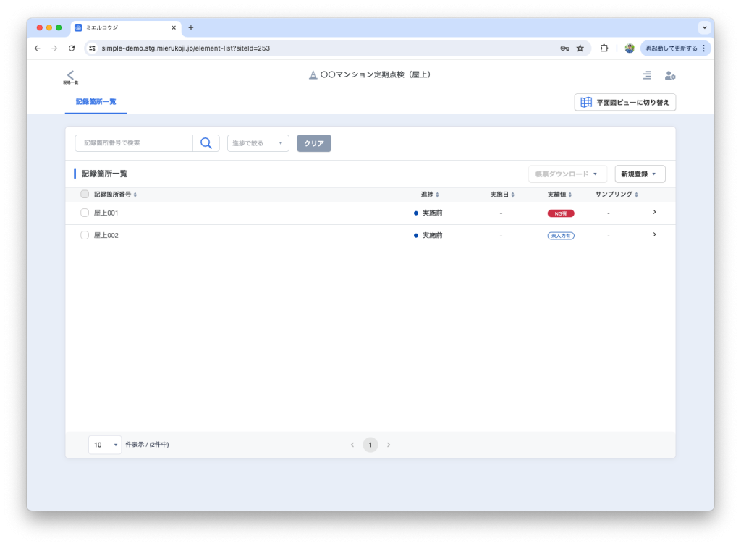Viewport: 741px width, 546px height.
Task: Click the magnifying glass search icon
Action: pyautogui.click(x=206, y=143)
